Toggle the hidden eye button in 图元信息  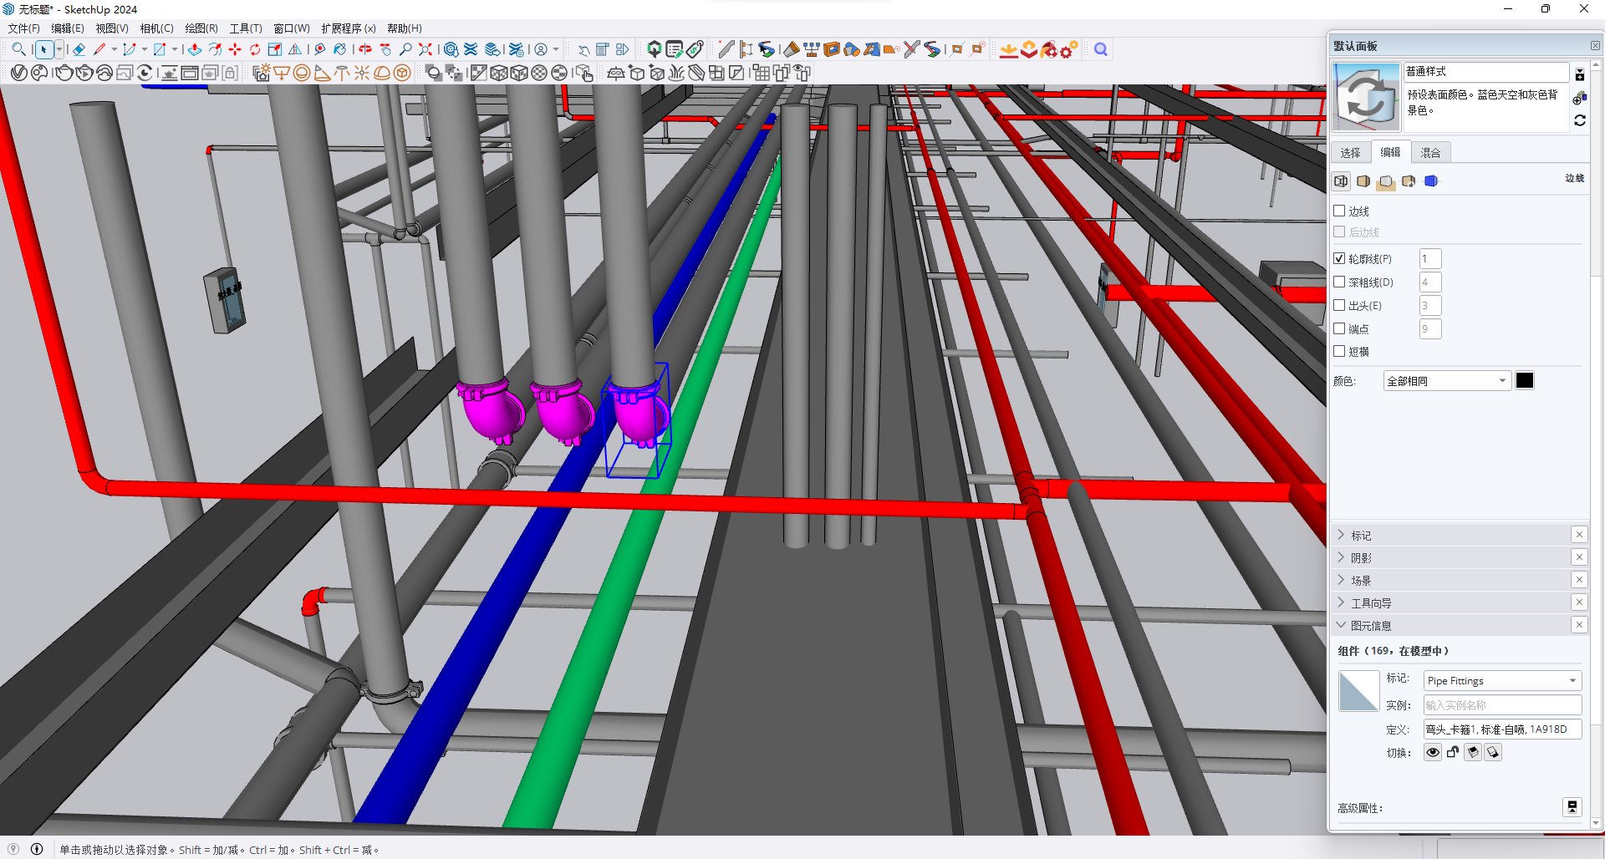(x=1433, y=753)
